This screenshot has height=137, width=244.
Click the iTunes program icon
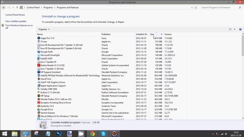point(39,41)
